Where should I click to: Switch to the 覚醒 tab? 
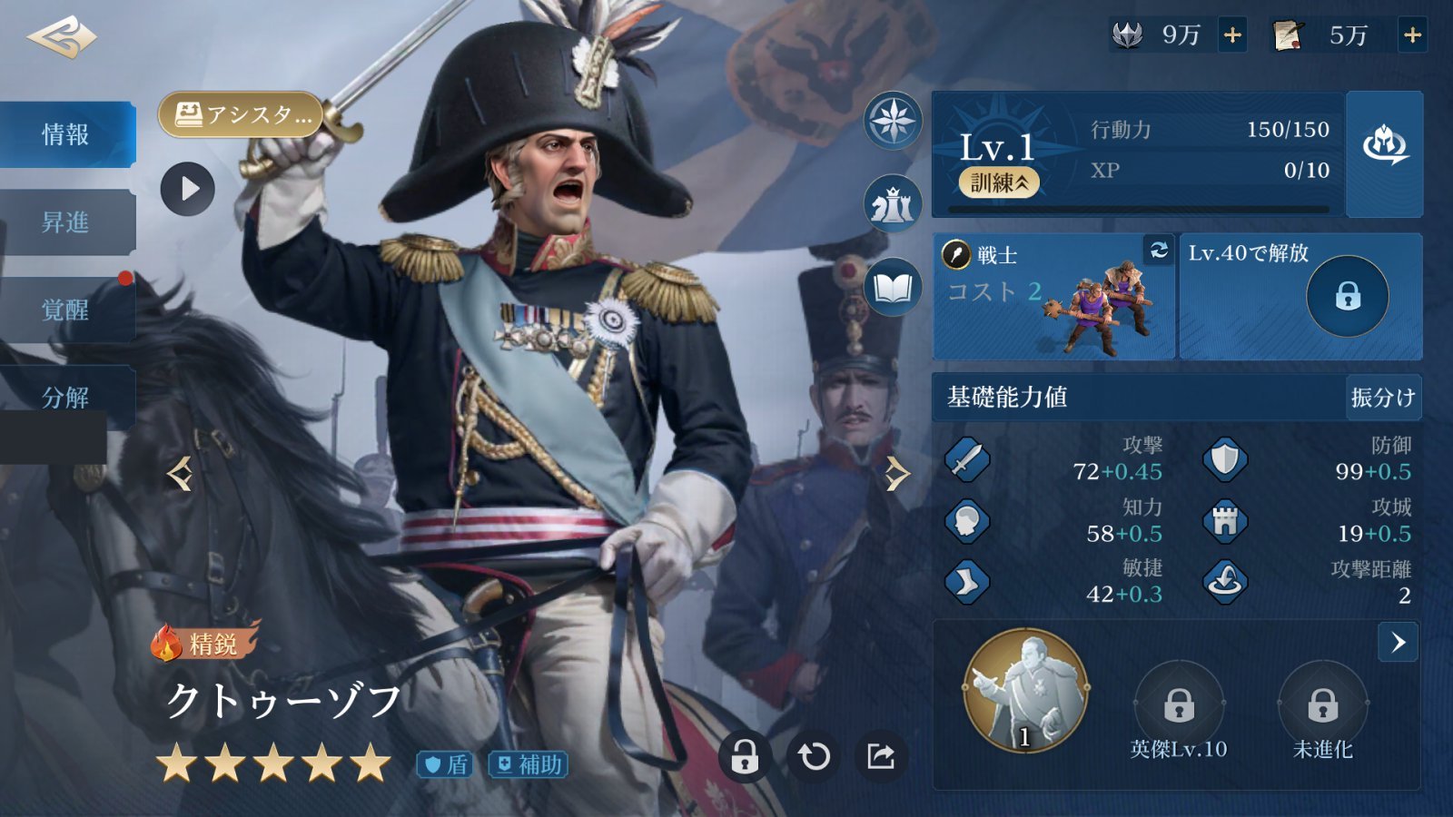coord(66,310)
